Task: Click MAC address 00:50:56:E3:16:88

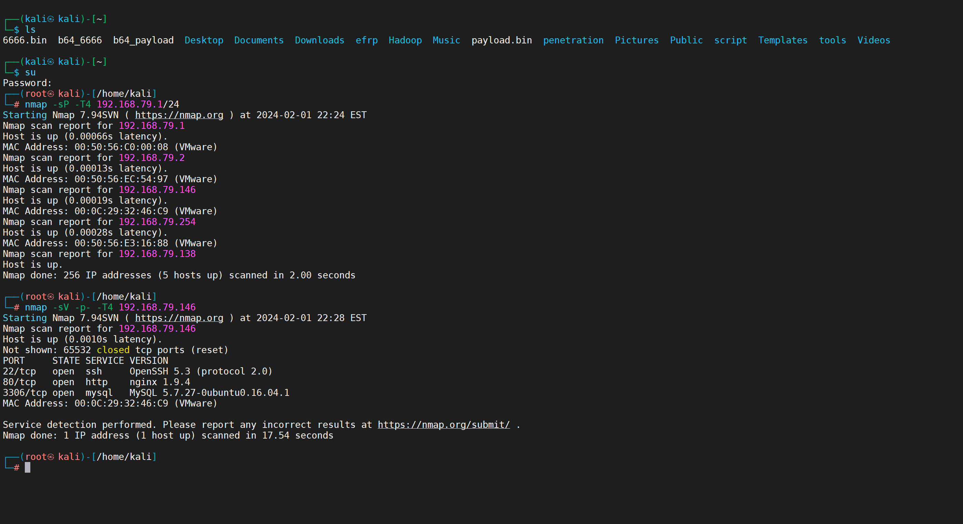Action: click(x=121, y=243)
